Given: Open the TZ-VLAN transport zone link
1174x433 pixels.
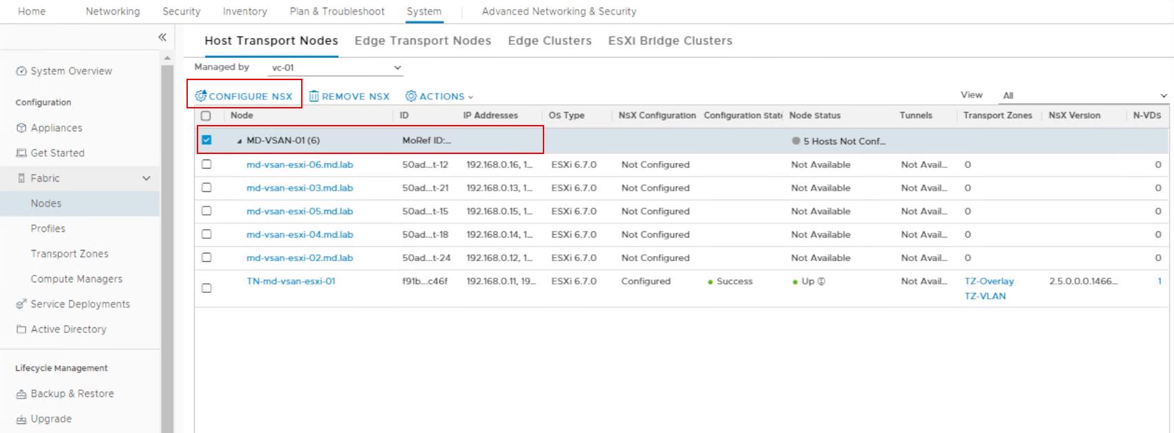Looking at the screenshot, I should pyautogui.click(x=985, y=296).
